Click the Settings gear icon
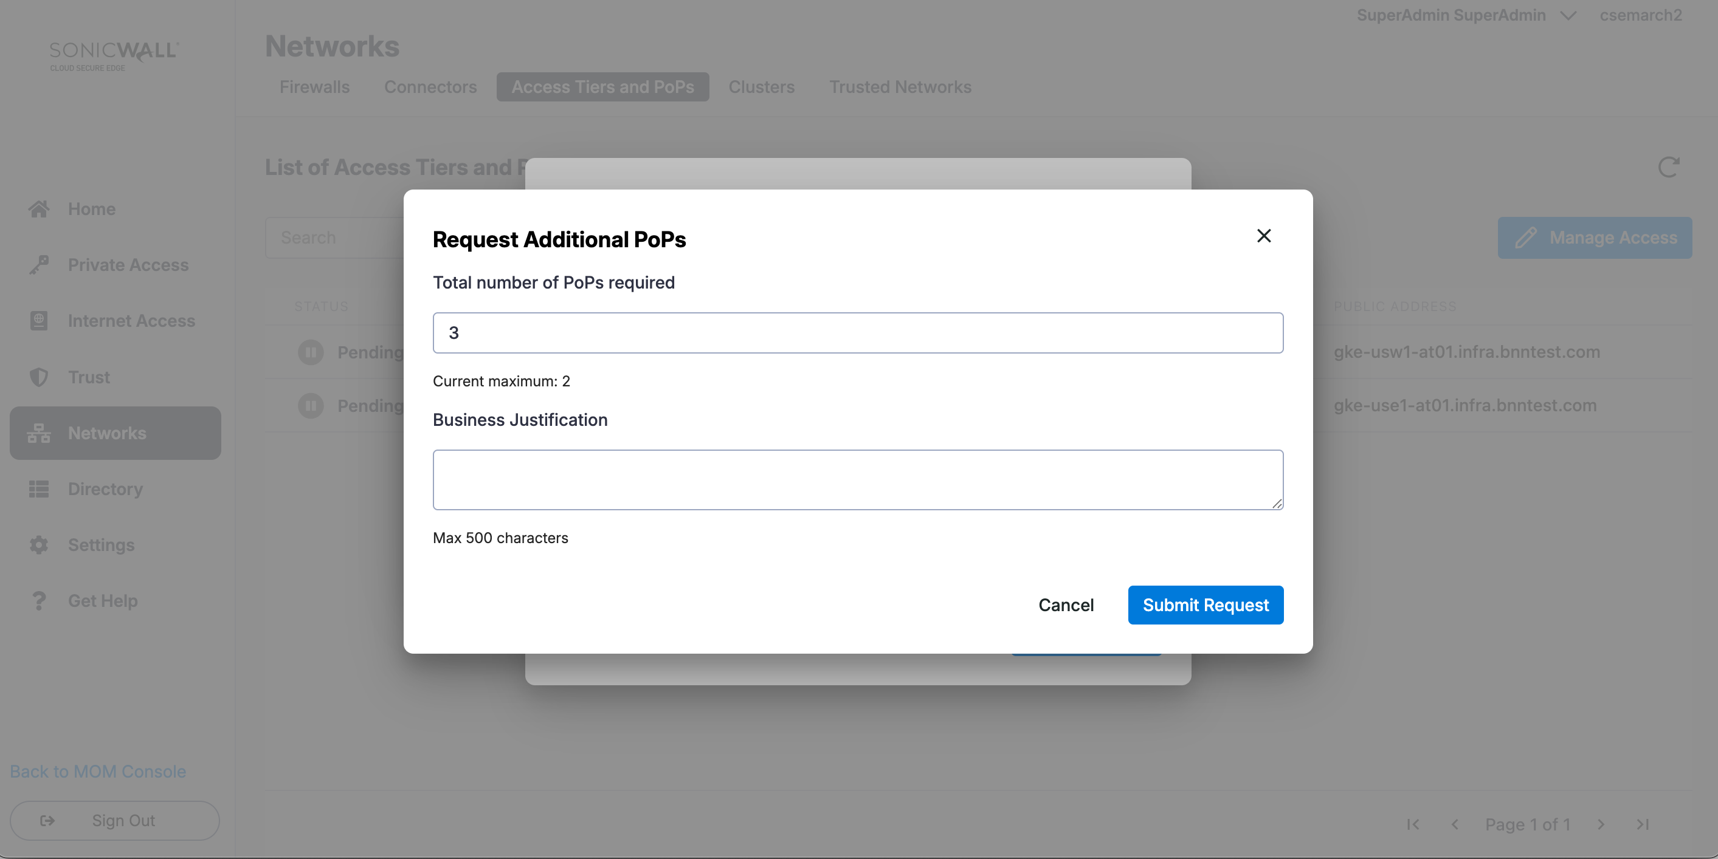 tap(39, 545)
